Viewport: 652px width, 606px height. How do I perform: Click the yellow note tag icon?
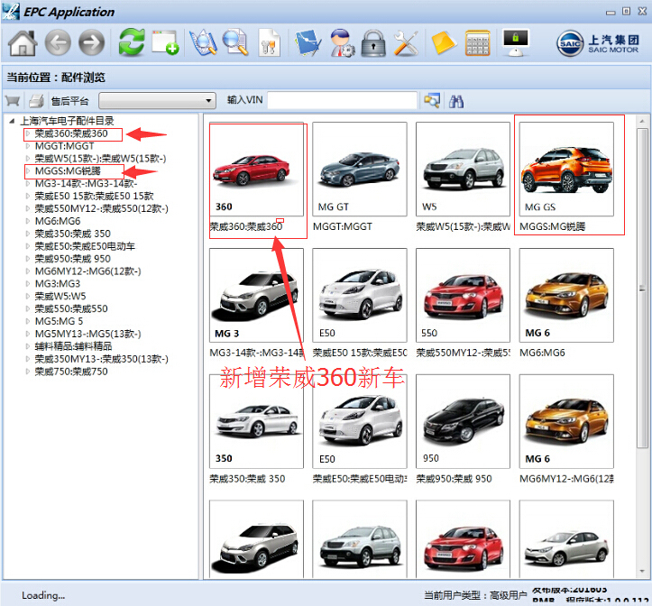(x=444, y=42)
